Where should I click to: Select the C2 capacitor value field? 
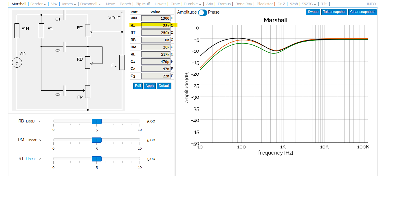click(155, 69)
